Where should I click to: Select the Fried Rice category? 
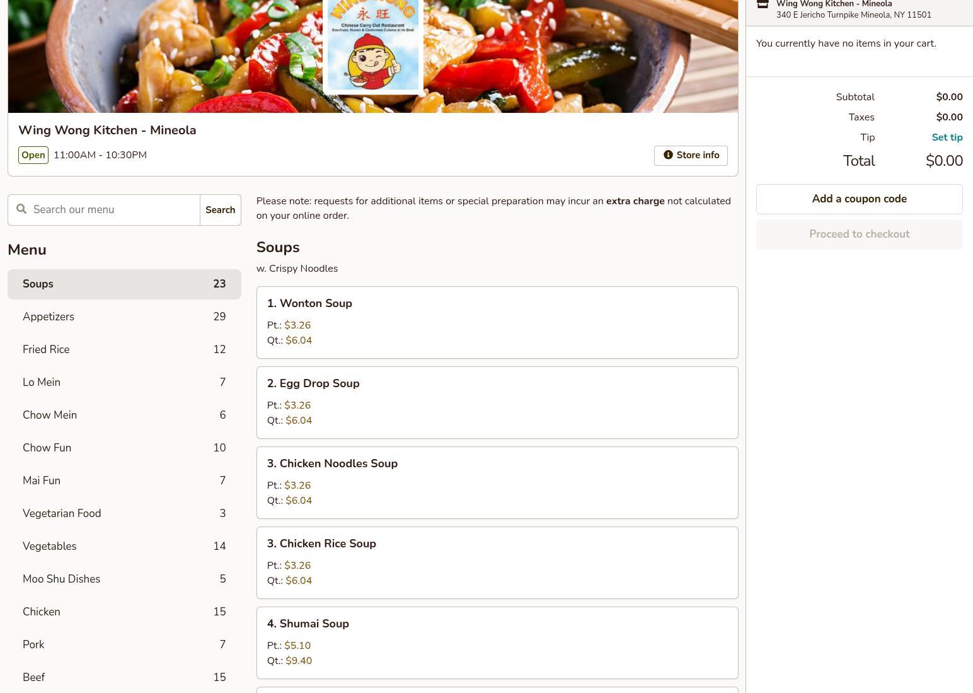124,349
